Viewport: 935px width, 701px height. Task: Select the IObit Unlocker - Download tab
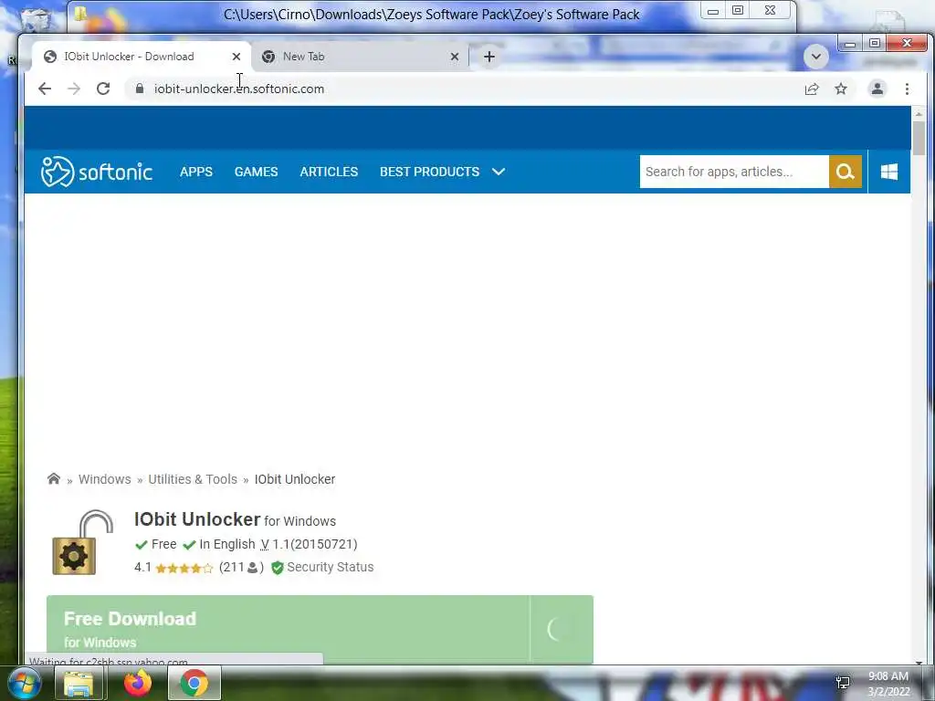(142, 57)
